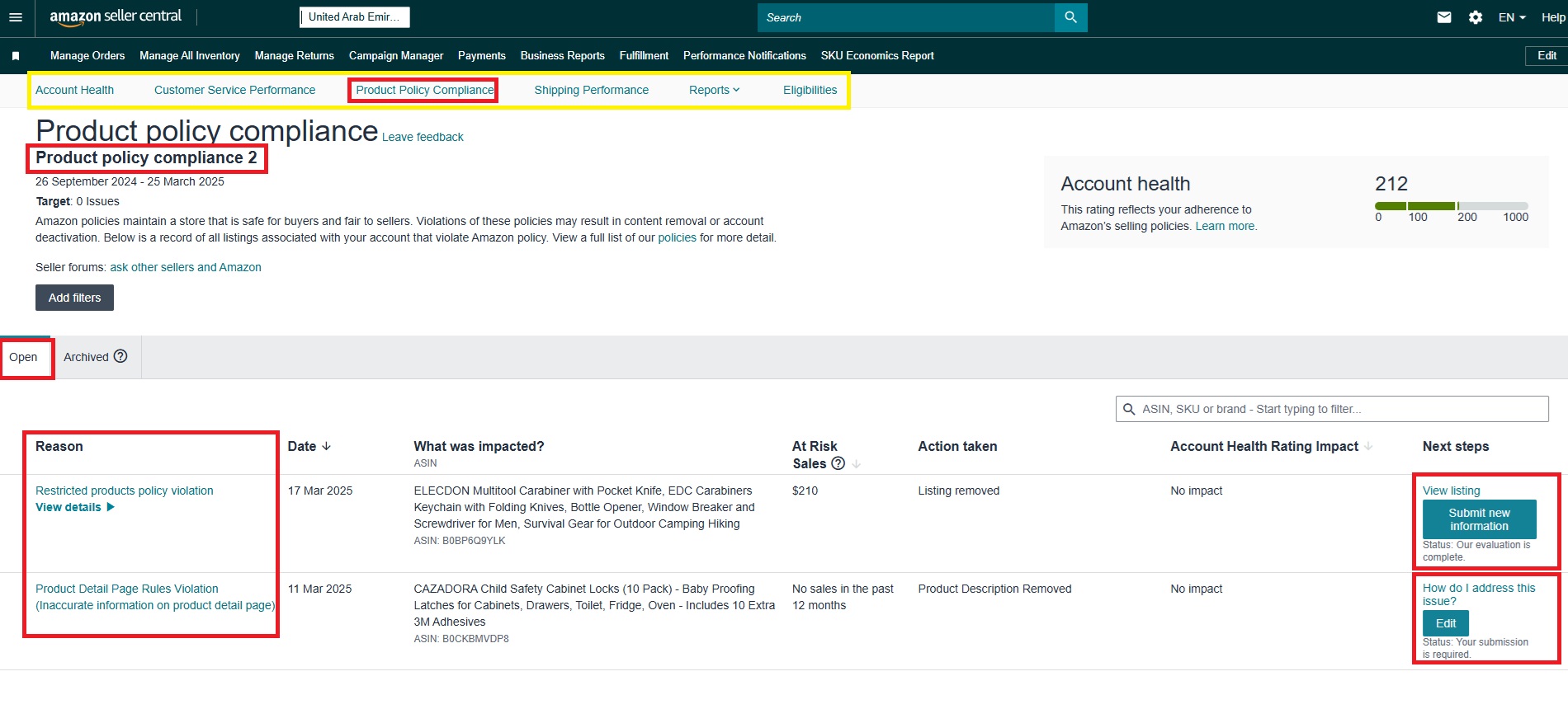This screenshot has width=1568, height=709.
Task: Open Product Detail Page Rules Violation link
Action: point(155,597)
